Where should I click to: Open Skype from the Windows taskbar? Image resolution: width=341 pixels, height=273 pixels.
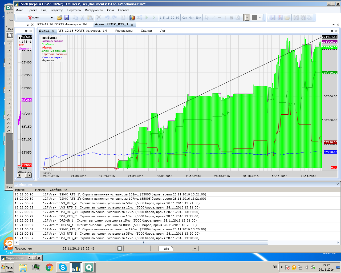tap(63, 267)
